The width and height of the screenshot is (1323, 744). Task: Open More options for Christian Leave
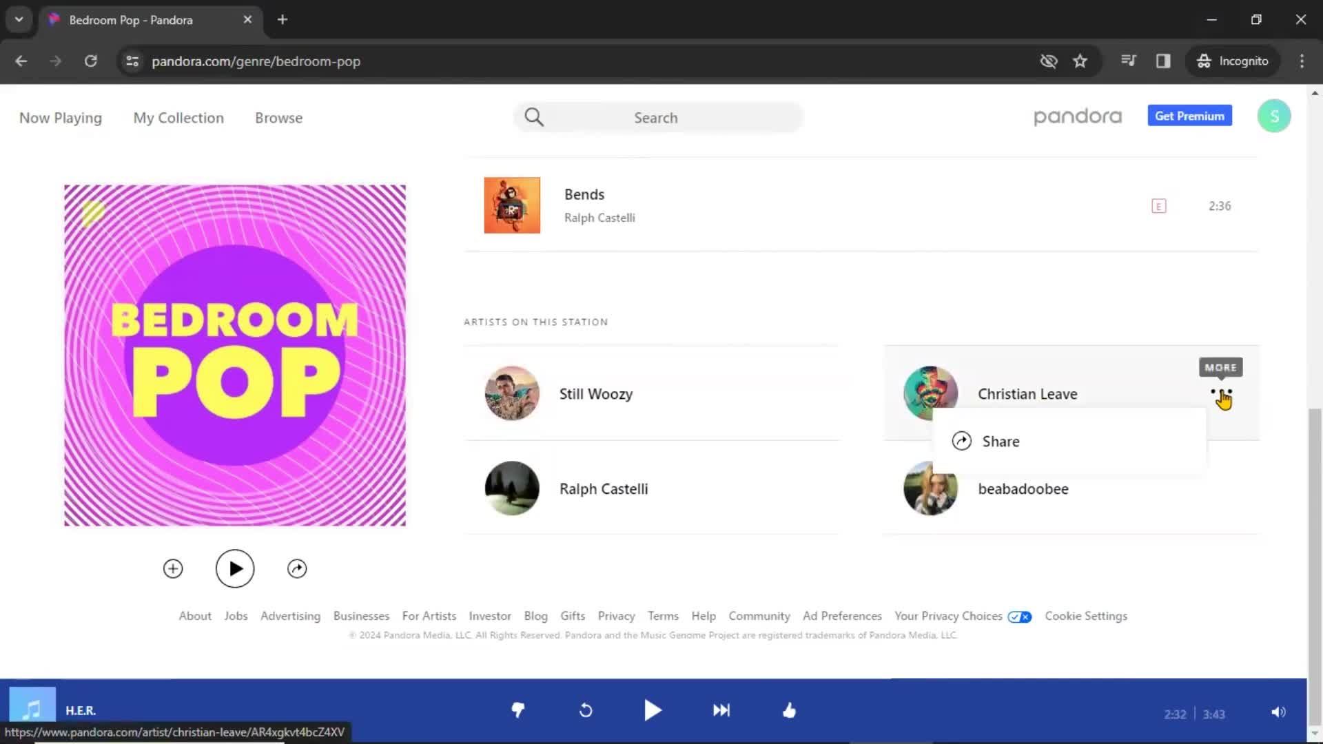1221,393
